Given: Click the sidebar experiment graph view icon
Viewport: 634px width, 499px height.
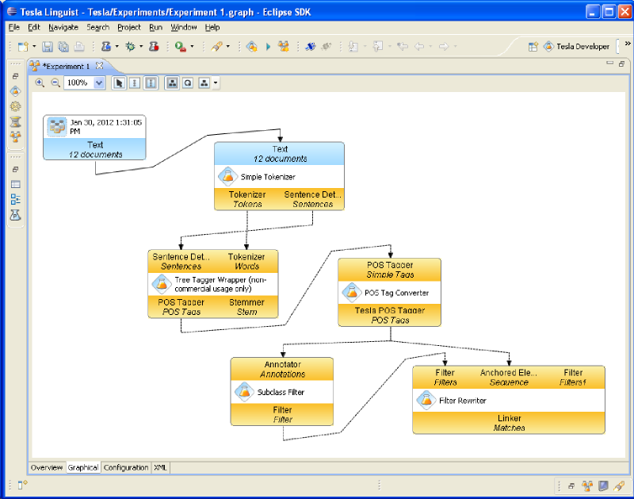Looking at the screenshot, I should (15, 136).
